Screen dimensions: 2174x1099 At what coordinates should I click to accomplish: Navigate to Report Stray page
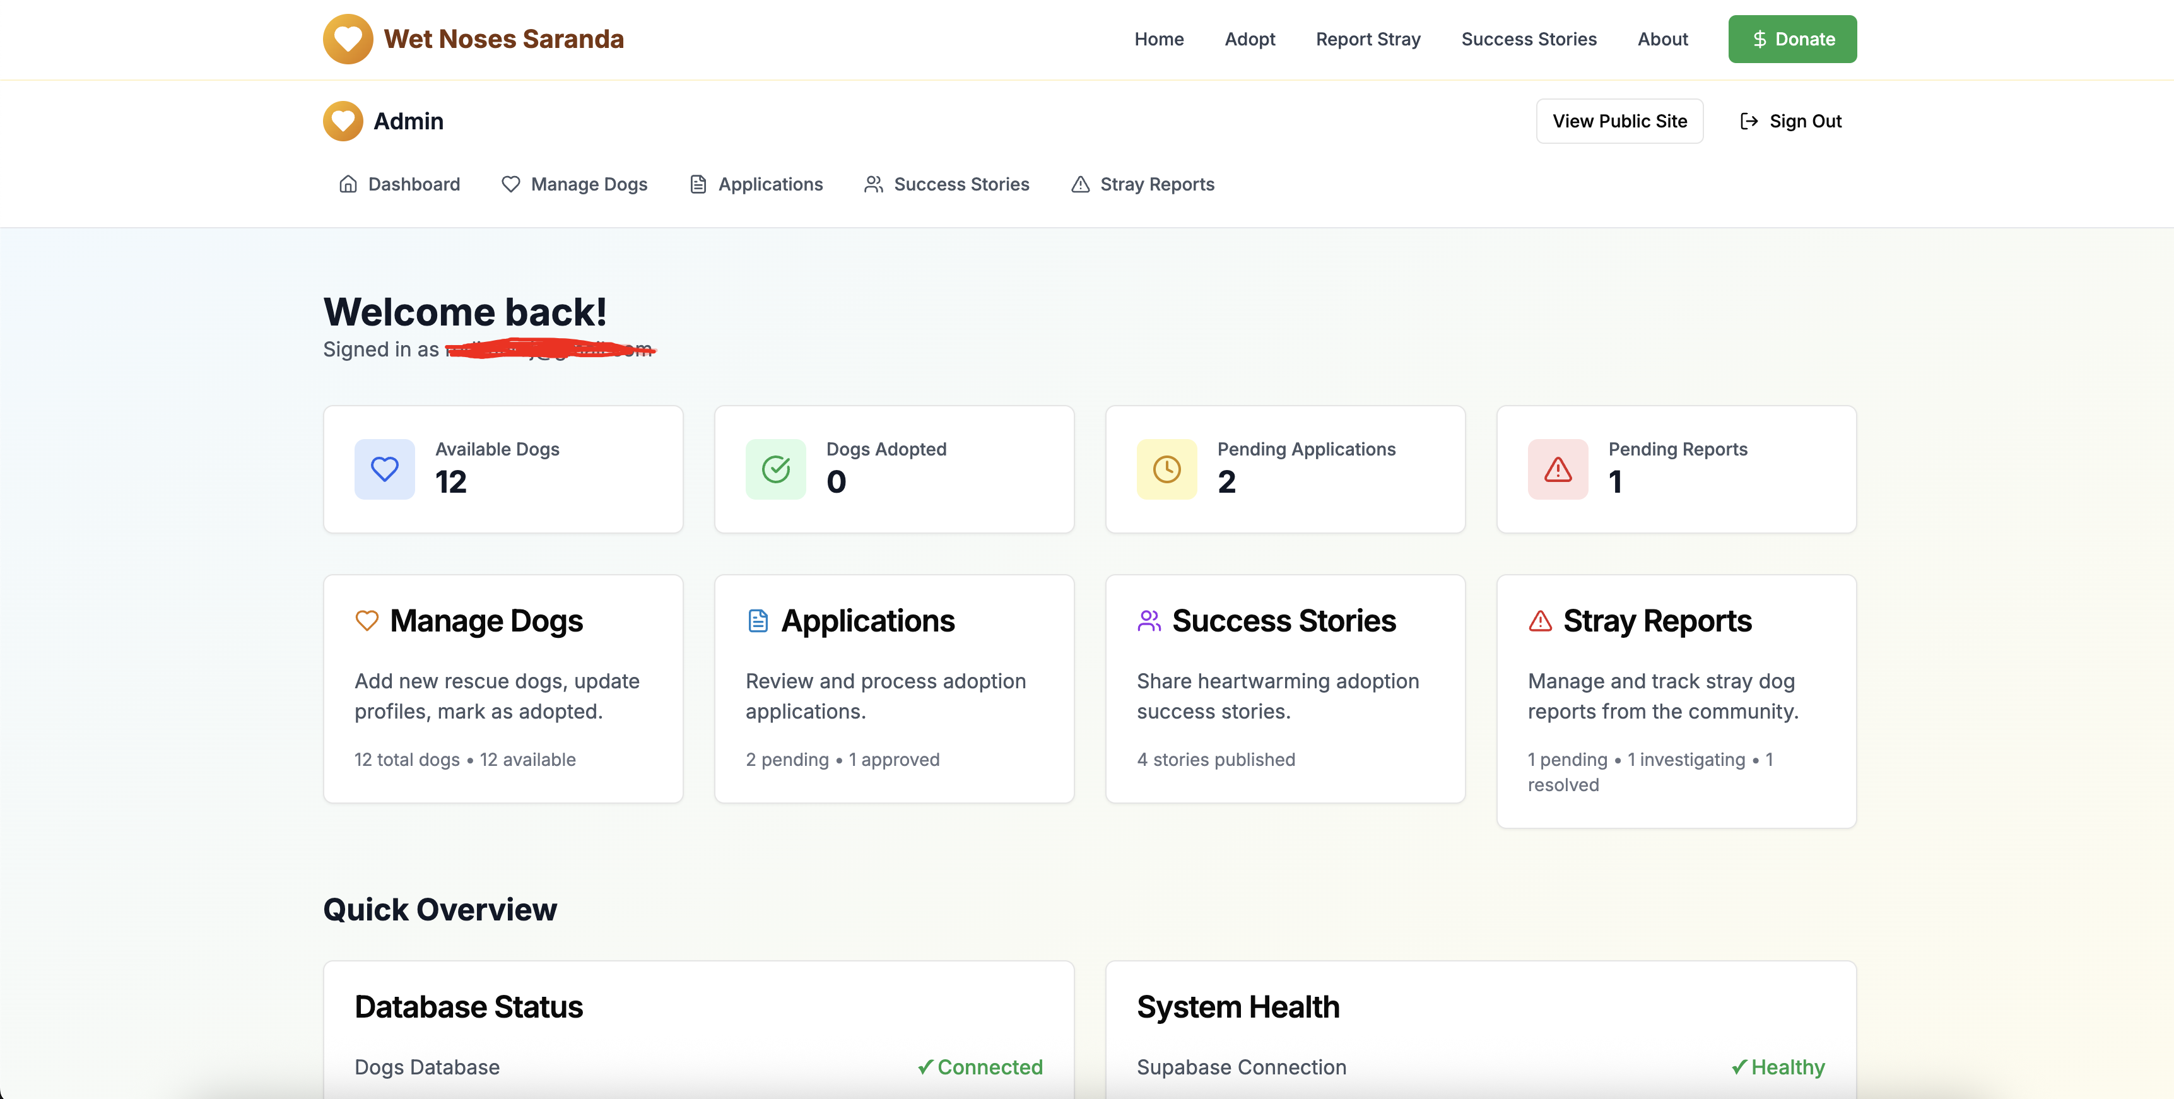point(1367,39)
